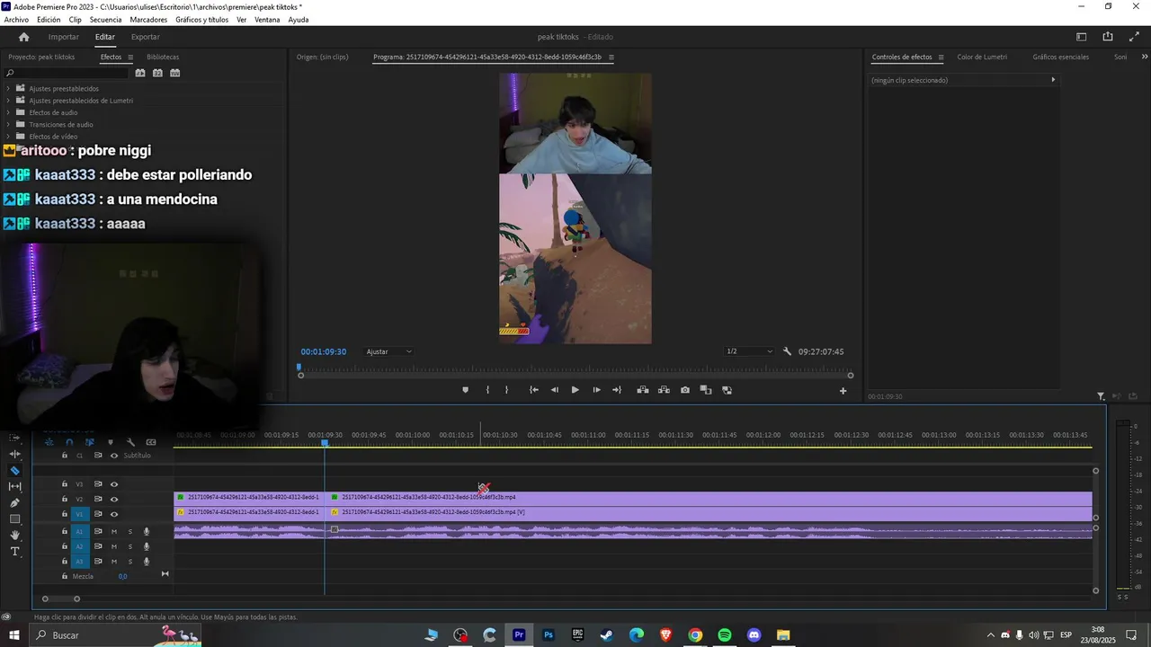
Task: Click the Extract button
Action: coord(664,390)
